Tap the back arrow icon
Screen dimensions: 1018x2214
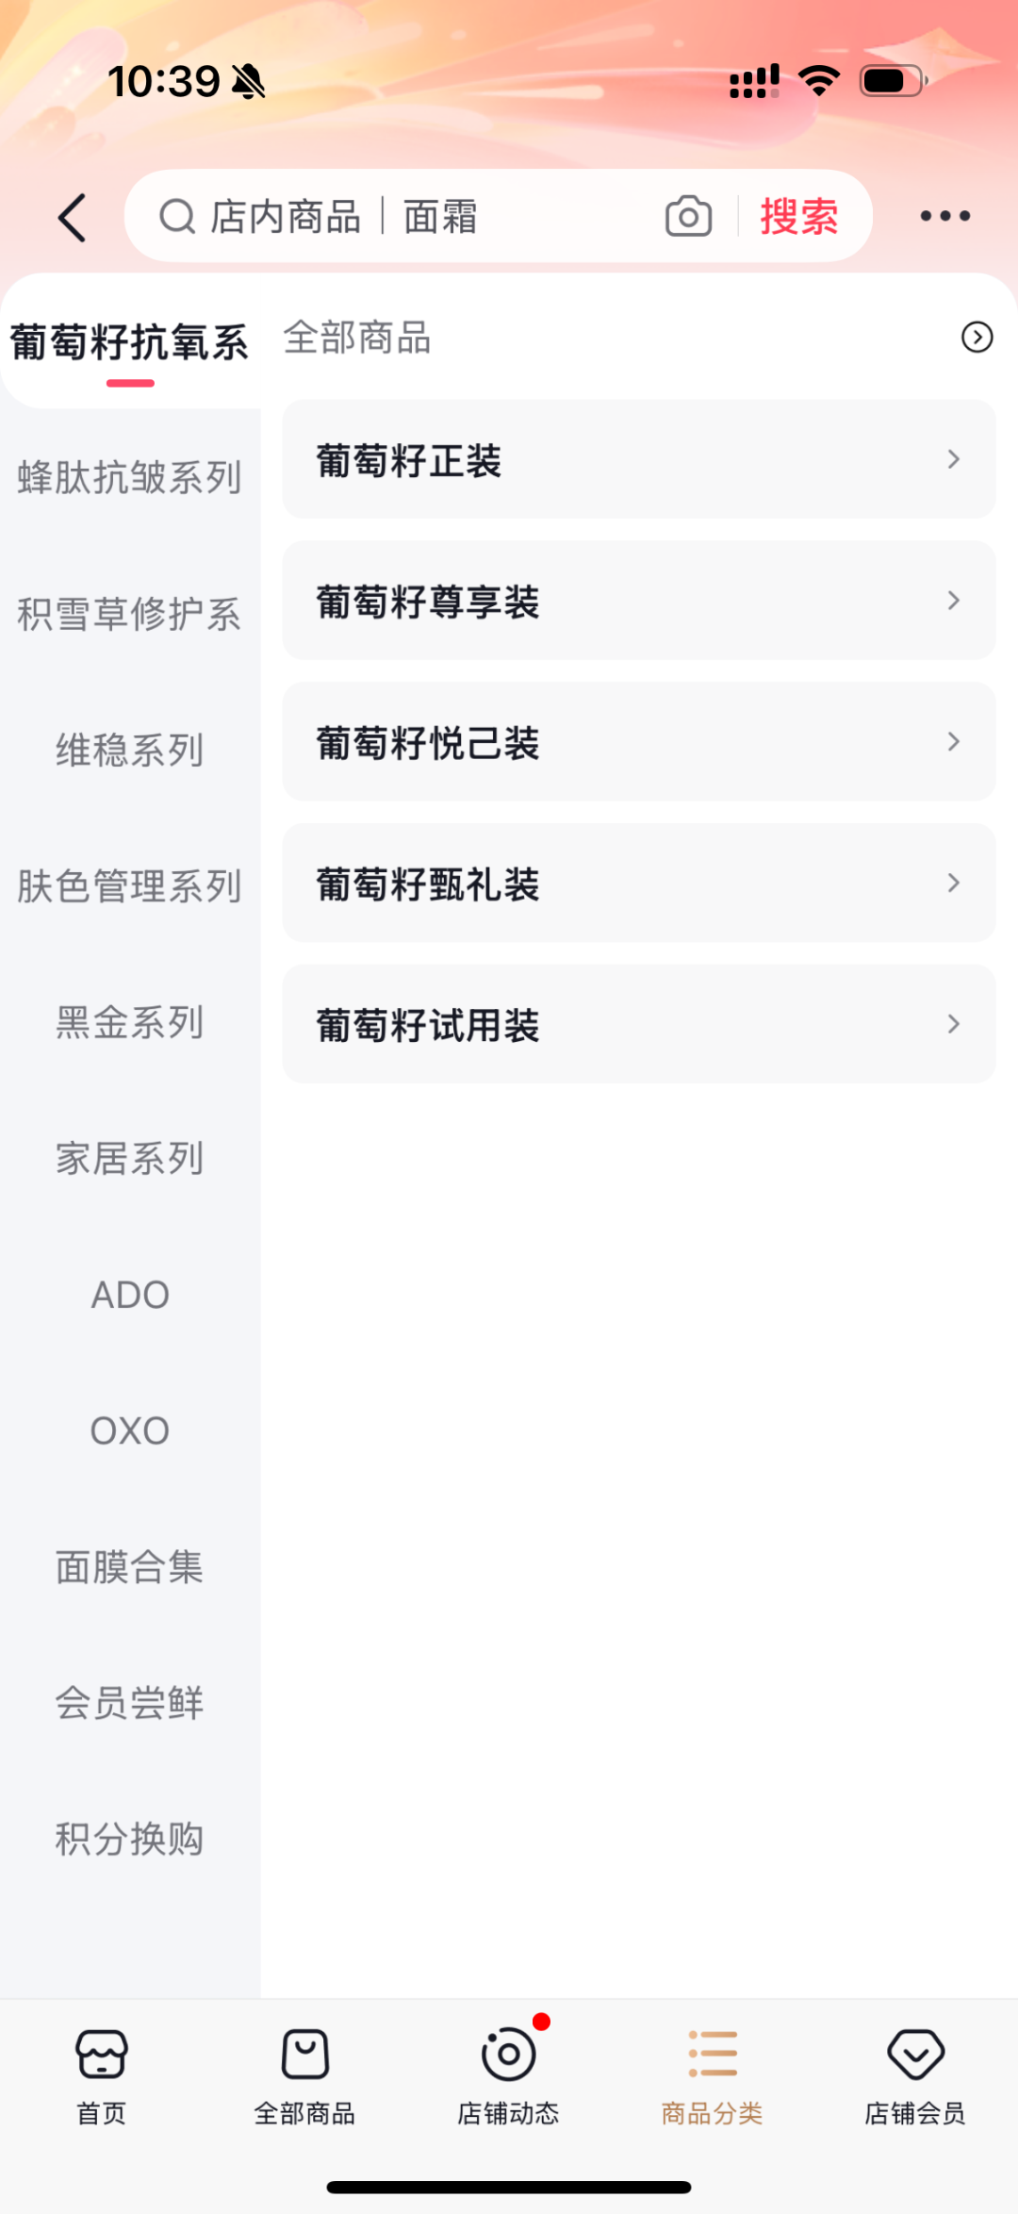pyautogui.click(x=73, y=218)
